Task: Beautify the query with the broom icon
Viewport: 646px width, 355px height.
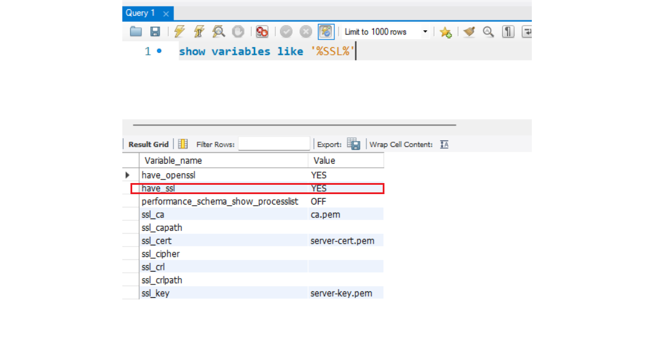Action: (469, 31)
